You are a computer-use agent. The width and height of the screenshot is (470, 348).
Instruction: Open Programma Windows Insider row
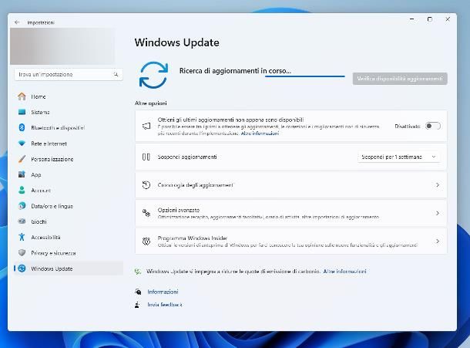tap(291, 241)
